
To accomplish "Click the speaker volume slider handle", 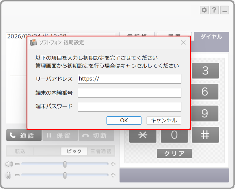I will click(x=65, y=164).
